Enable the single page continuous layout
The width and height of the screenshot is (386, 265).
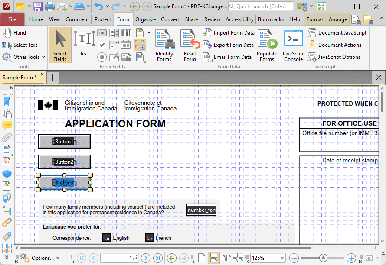[x=214, y=258]
